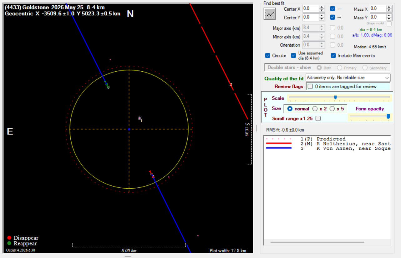
Task: Increase Mass X with up arrow
Action: 389,7
